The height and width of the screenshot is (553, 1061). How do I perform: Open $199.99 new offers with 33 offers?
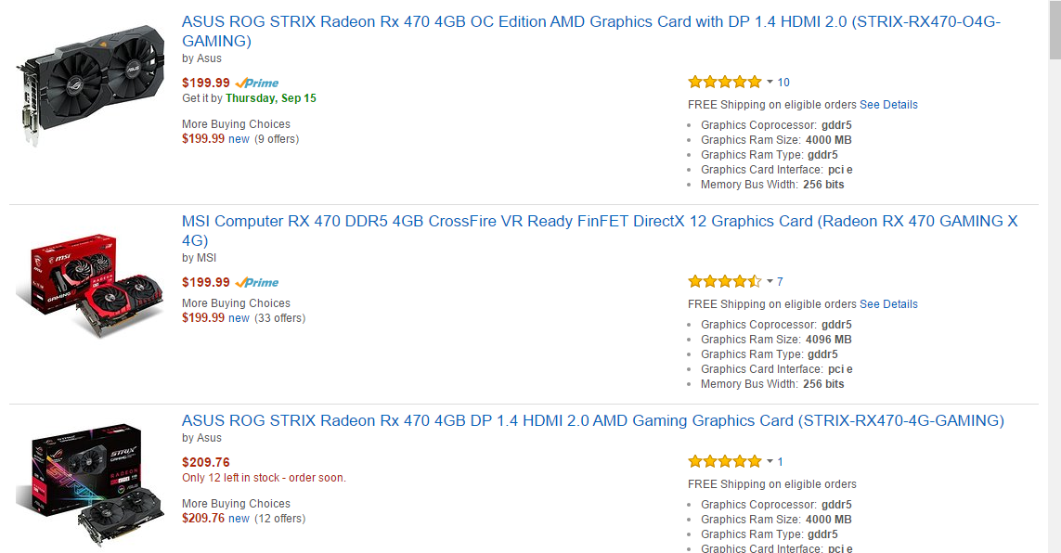(x=243, y=318)
